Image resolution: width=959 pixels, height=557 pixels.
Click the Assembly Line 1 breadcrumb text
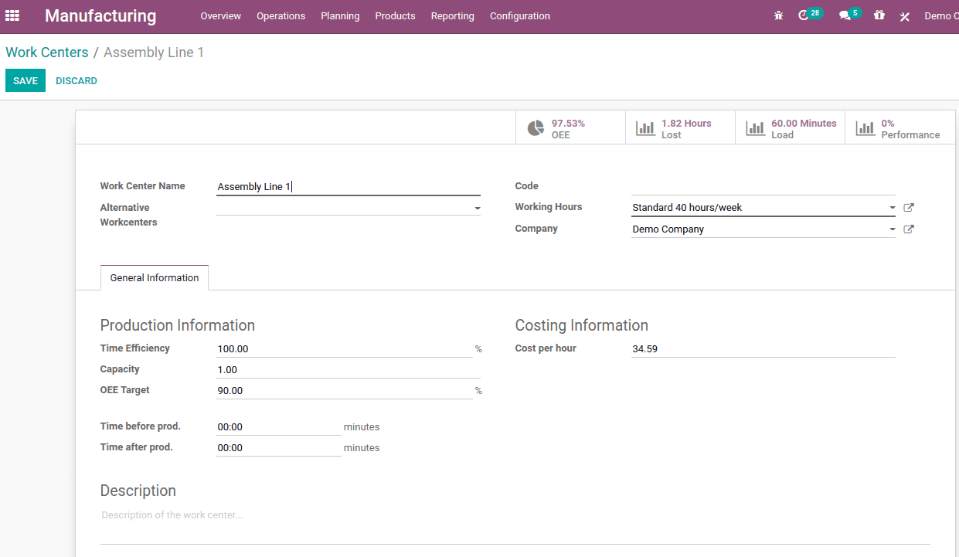[x=154, y=53]
